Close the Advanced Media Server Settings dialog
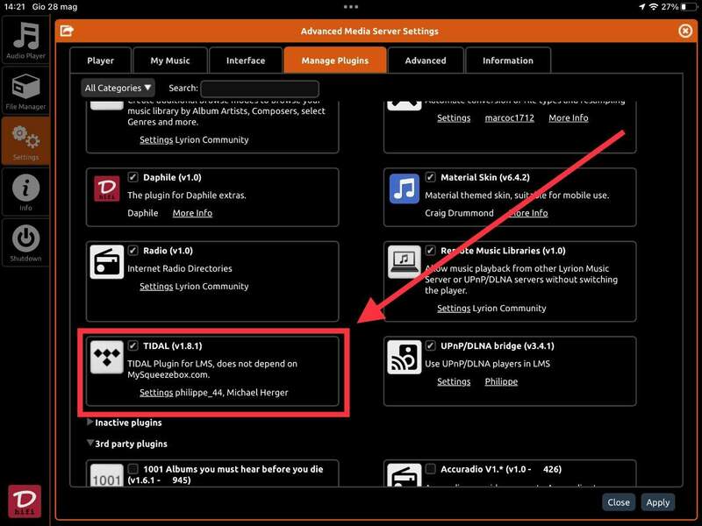The image size is (702, 526). pos(685,31)
